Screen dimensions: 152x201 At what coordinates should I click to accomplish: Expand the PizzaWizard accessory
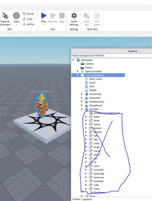(82, 105)
